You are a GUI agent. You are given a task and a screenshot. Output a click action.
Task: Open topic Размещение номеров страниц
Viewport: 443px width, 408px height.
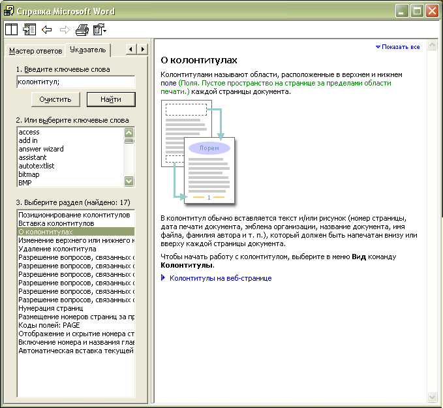pos(76,317)
